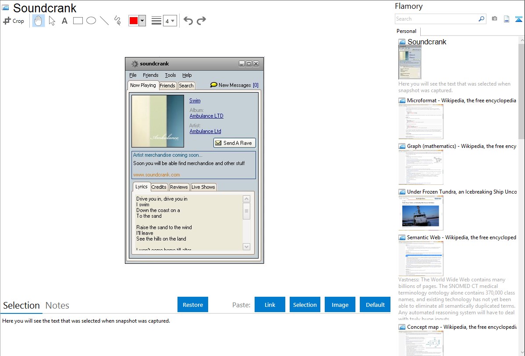Select the Friends tab in soundcrank
The image size is (525, 356).
167,86
